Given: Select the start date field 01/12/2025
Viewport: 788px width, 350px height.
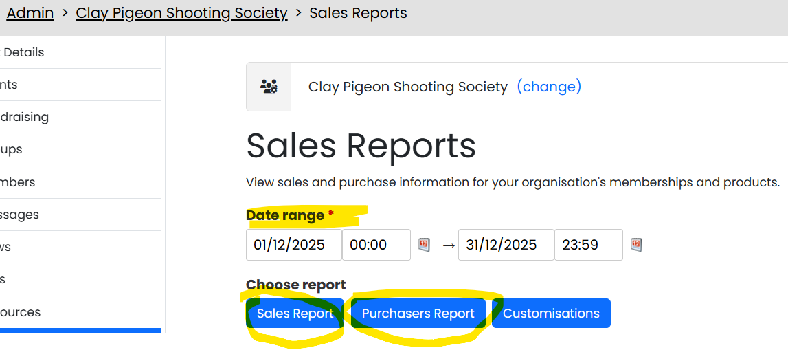Looking at the screenshot, I should tap(293, 245).
